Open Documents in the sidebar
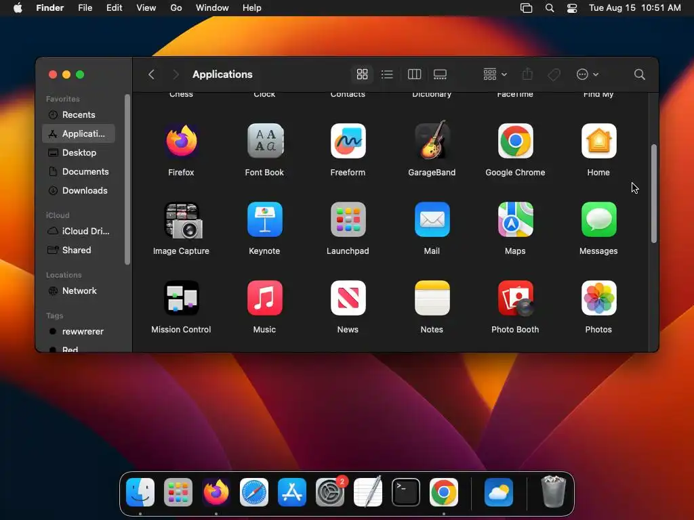The height and width of the screenshot is (520, 694). point(79,171)
